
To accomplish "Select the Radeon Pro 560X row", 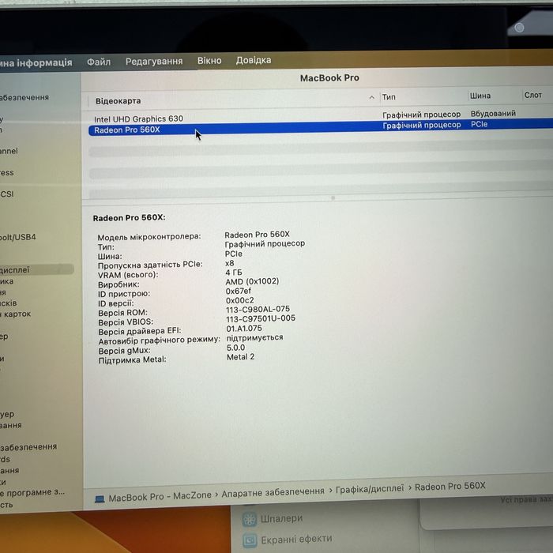I will pos(320,127).
